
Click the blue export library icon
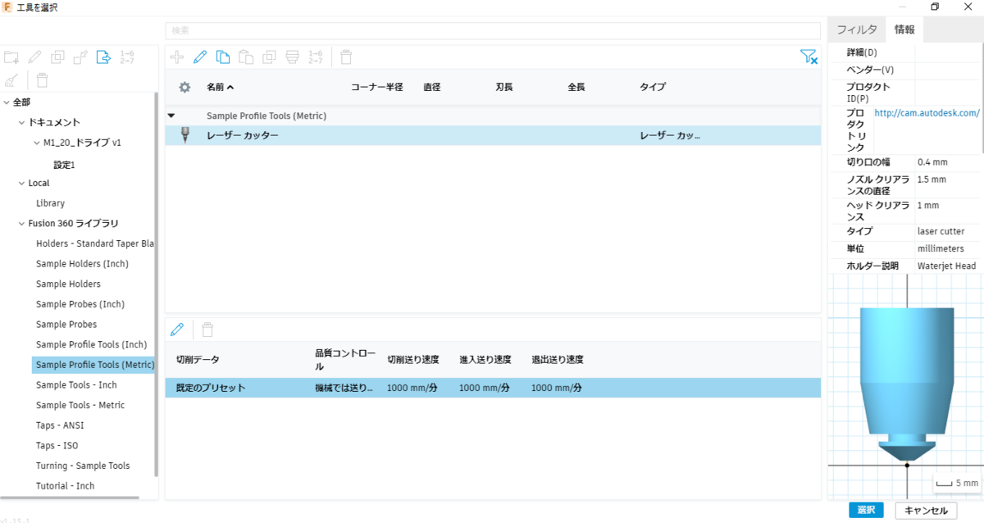click(x=103, y=57)
